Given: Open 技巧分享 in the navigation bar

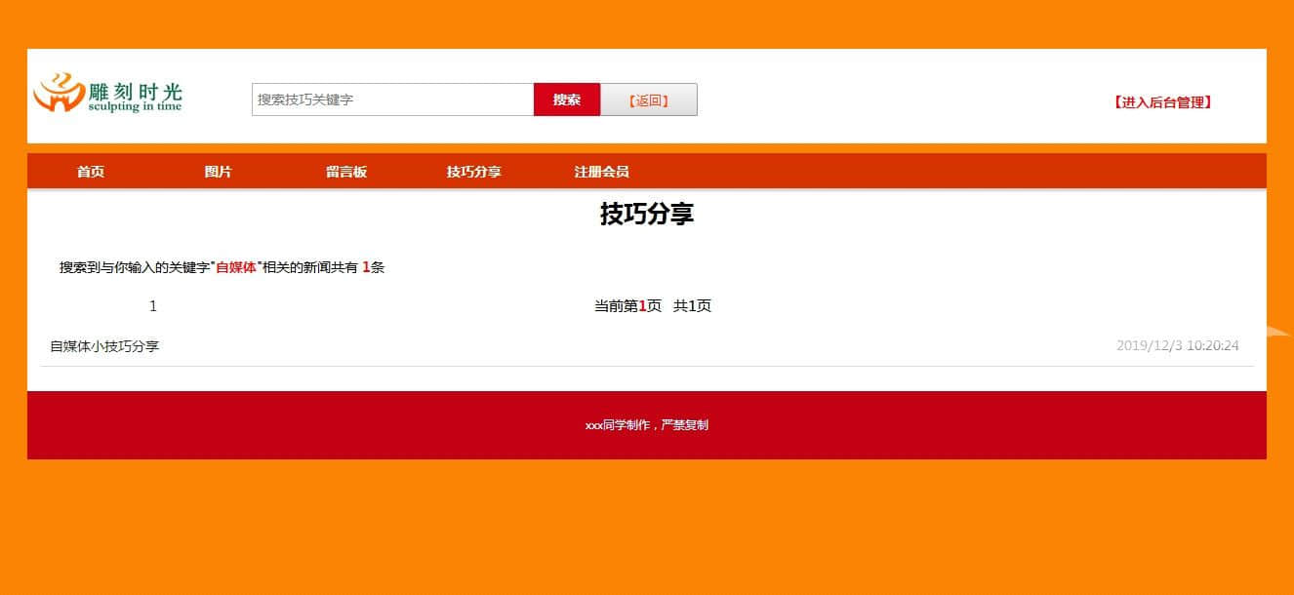Looking at the screenshot, I should tap(474, 172).
